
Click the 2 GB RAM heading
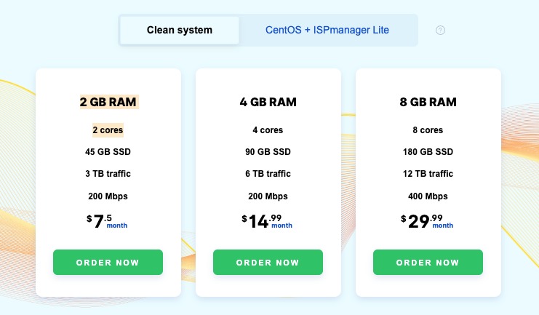click(108, 102)
